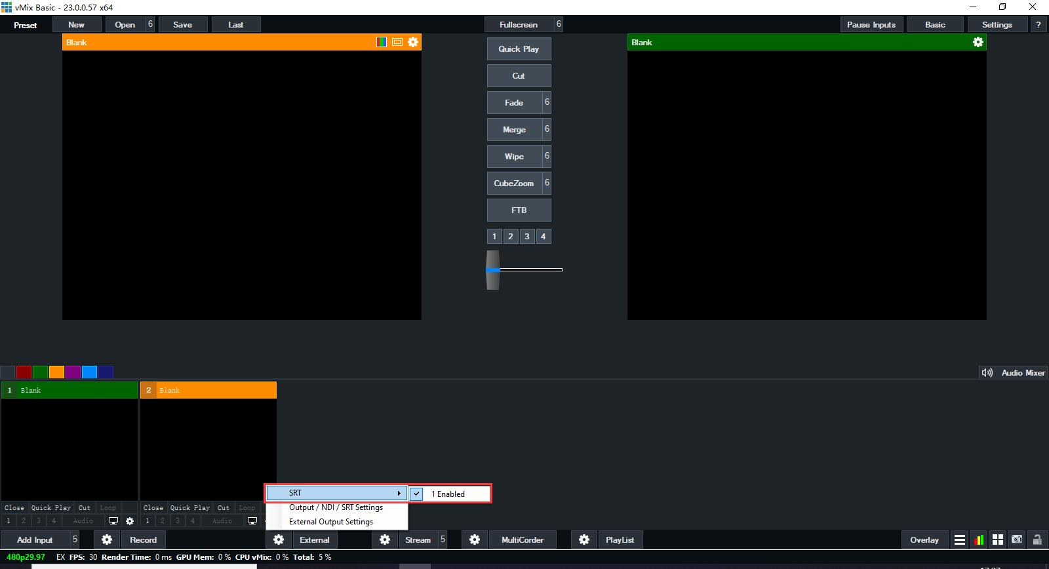The image size is (1049, 569).
Task: Select the orange color category swatch
Action: pos(57,372)
